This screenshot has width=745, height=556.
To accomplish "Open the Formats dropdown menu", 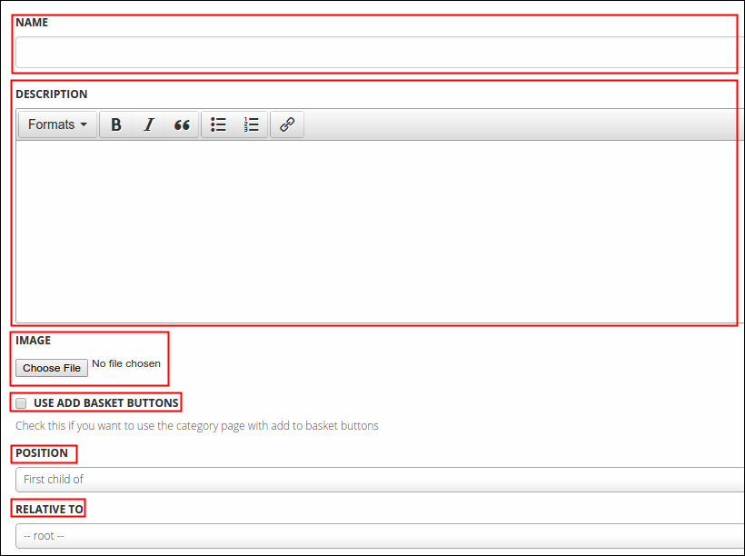I will tap(57, 124).
